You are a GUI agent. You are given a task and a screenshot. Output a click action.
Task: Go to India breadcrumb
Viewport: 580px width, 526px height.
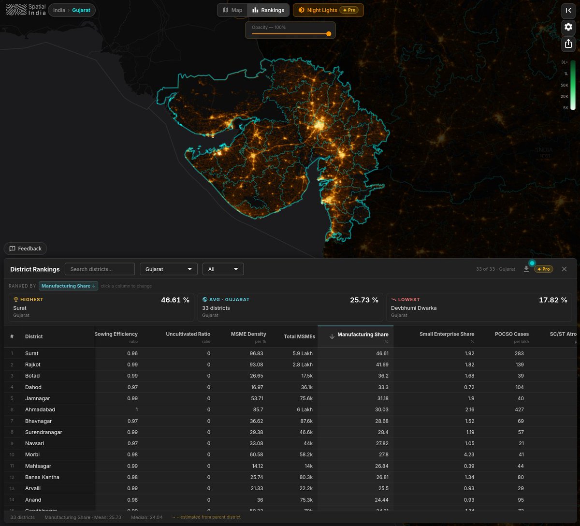(59, 10)
